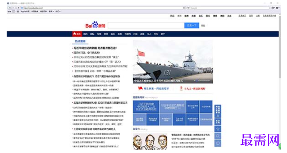Viewport: 287px width, 153px height.
Task: Open Top Sites grid icon in bookmarks bar
Action: [18, 11]
